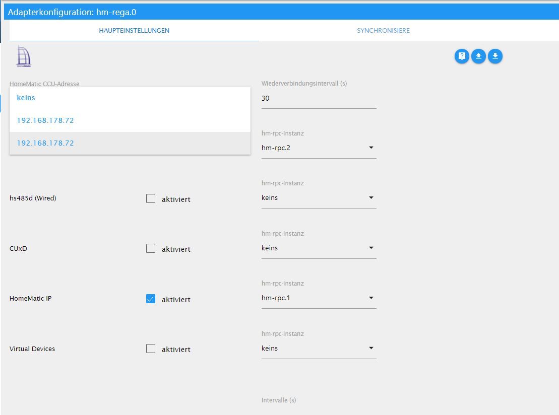Click the 'Adapterkonfiguration: hm-rega.0' title
The width and height of the screenshot is (559, 415).
[72, 12]
